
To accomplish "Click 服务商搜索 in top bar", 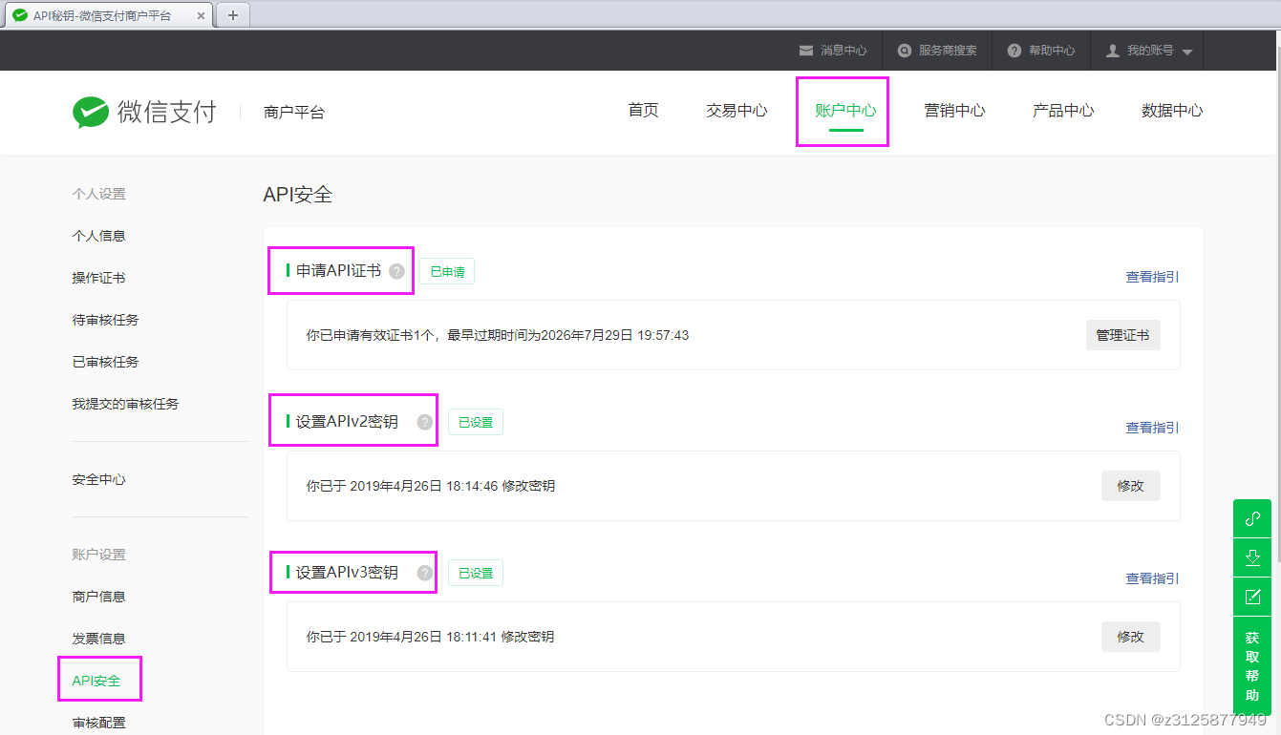I will tap(948, 51).
